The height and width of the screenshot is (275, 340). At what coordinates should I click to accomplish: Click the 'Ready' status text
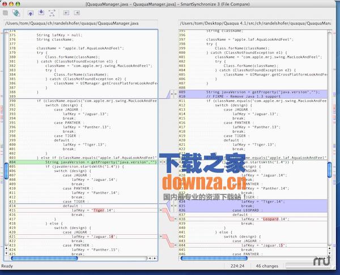(x=7, y=266)
